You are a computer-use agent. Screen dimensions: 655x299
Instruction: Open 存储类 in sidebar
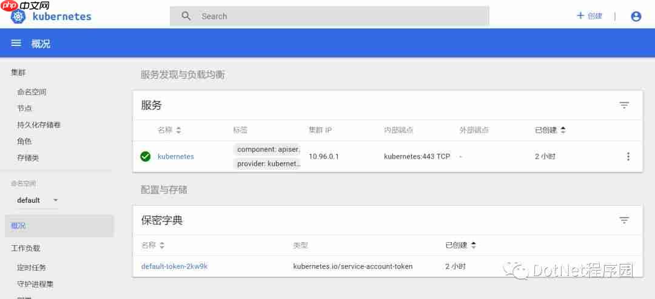(x=28, y=158)
